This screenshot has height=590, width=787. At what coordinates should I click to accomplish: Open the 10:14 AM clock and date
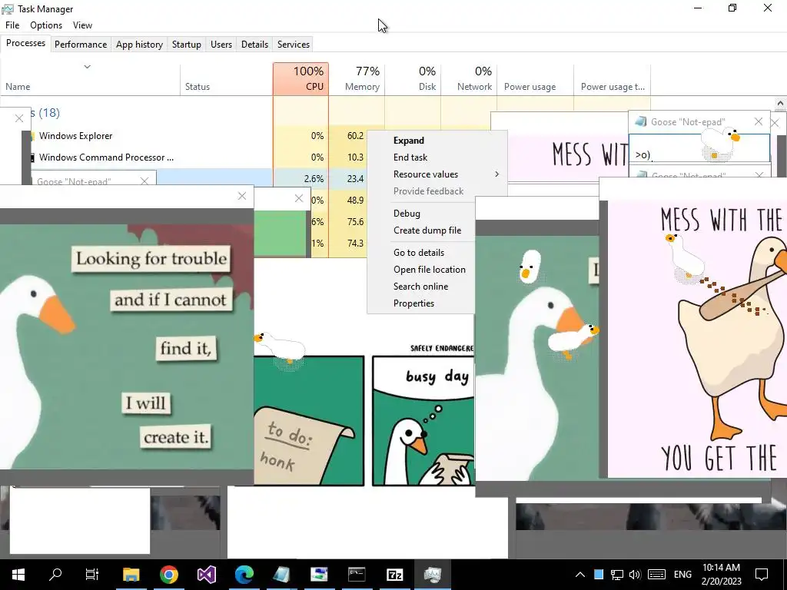pos(721,575)
